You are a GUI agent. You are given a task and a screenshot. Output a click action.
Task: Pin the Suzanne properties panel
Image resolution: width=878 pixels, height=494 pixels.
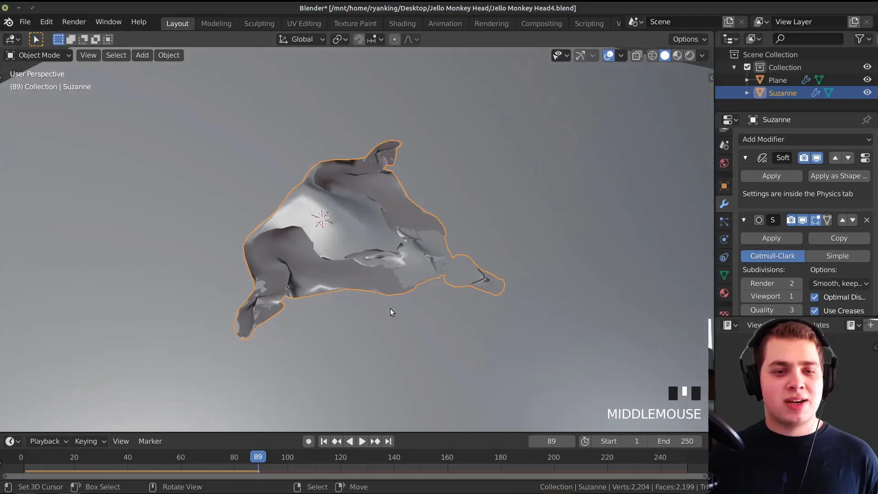coord(867,120)
